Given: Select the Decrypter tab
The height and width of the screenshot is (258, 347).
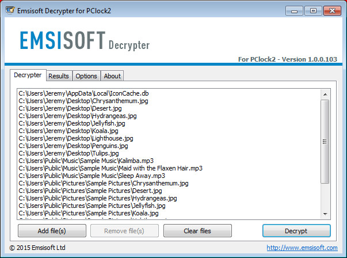Looking at the screenshot, I should pyautogui.click(x=28, y=75).
